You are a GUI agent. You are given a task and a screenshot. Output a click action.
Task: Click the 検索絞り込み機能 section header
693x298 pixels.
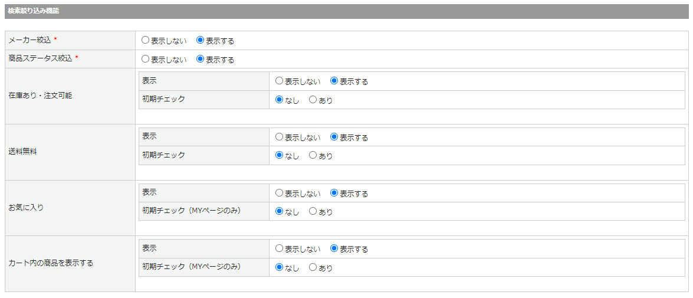click(34, 11)
